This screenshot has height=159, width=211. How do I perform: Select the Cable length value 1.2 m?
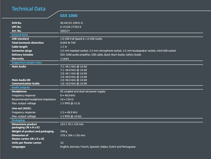64,47
